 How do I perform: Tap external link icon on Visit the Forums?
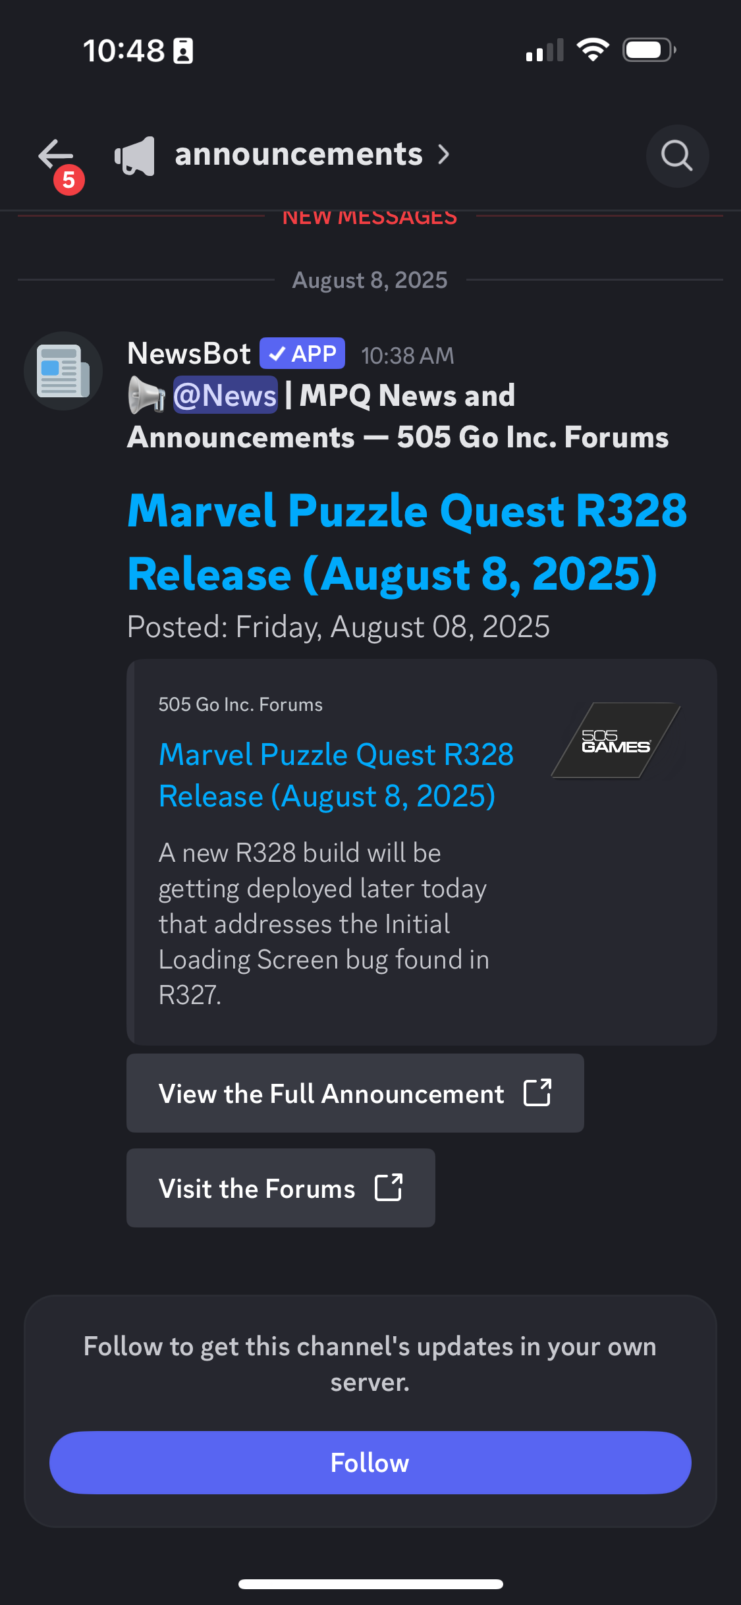click(x=389, y=1187)
